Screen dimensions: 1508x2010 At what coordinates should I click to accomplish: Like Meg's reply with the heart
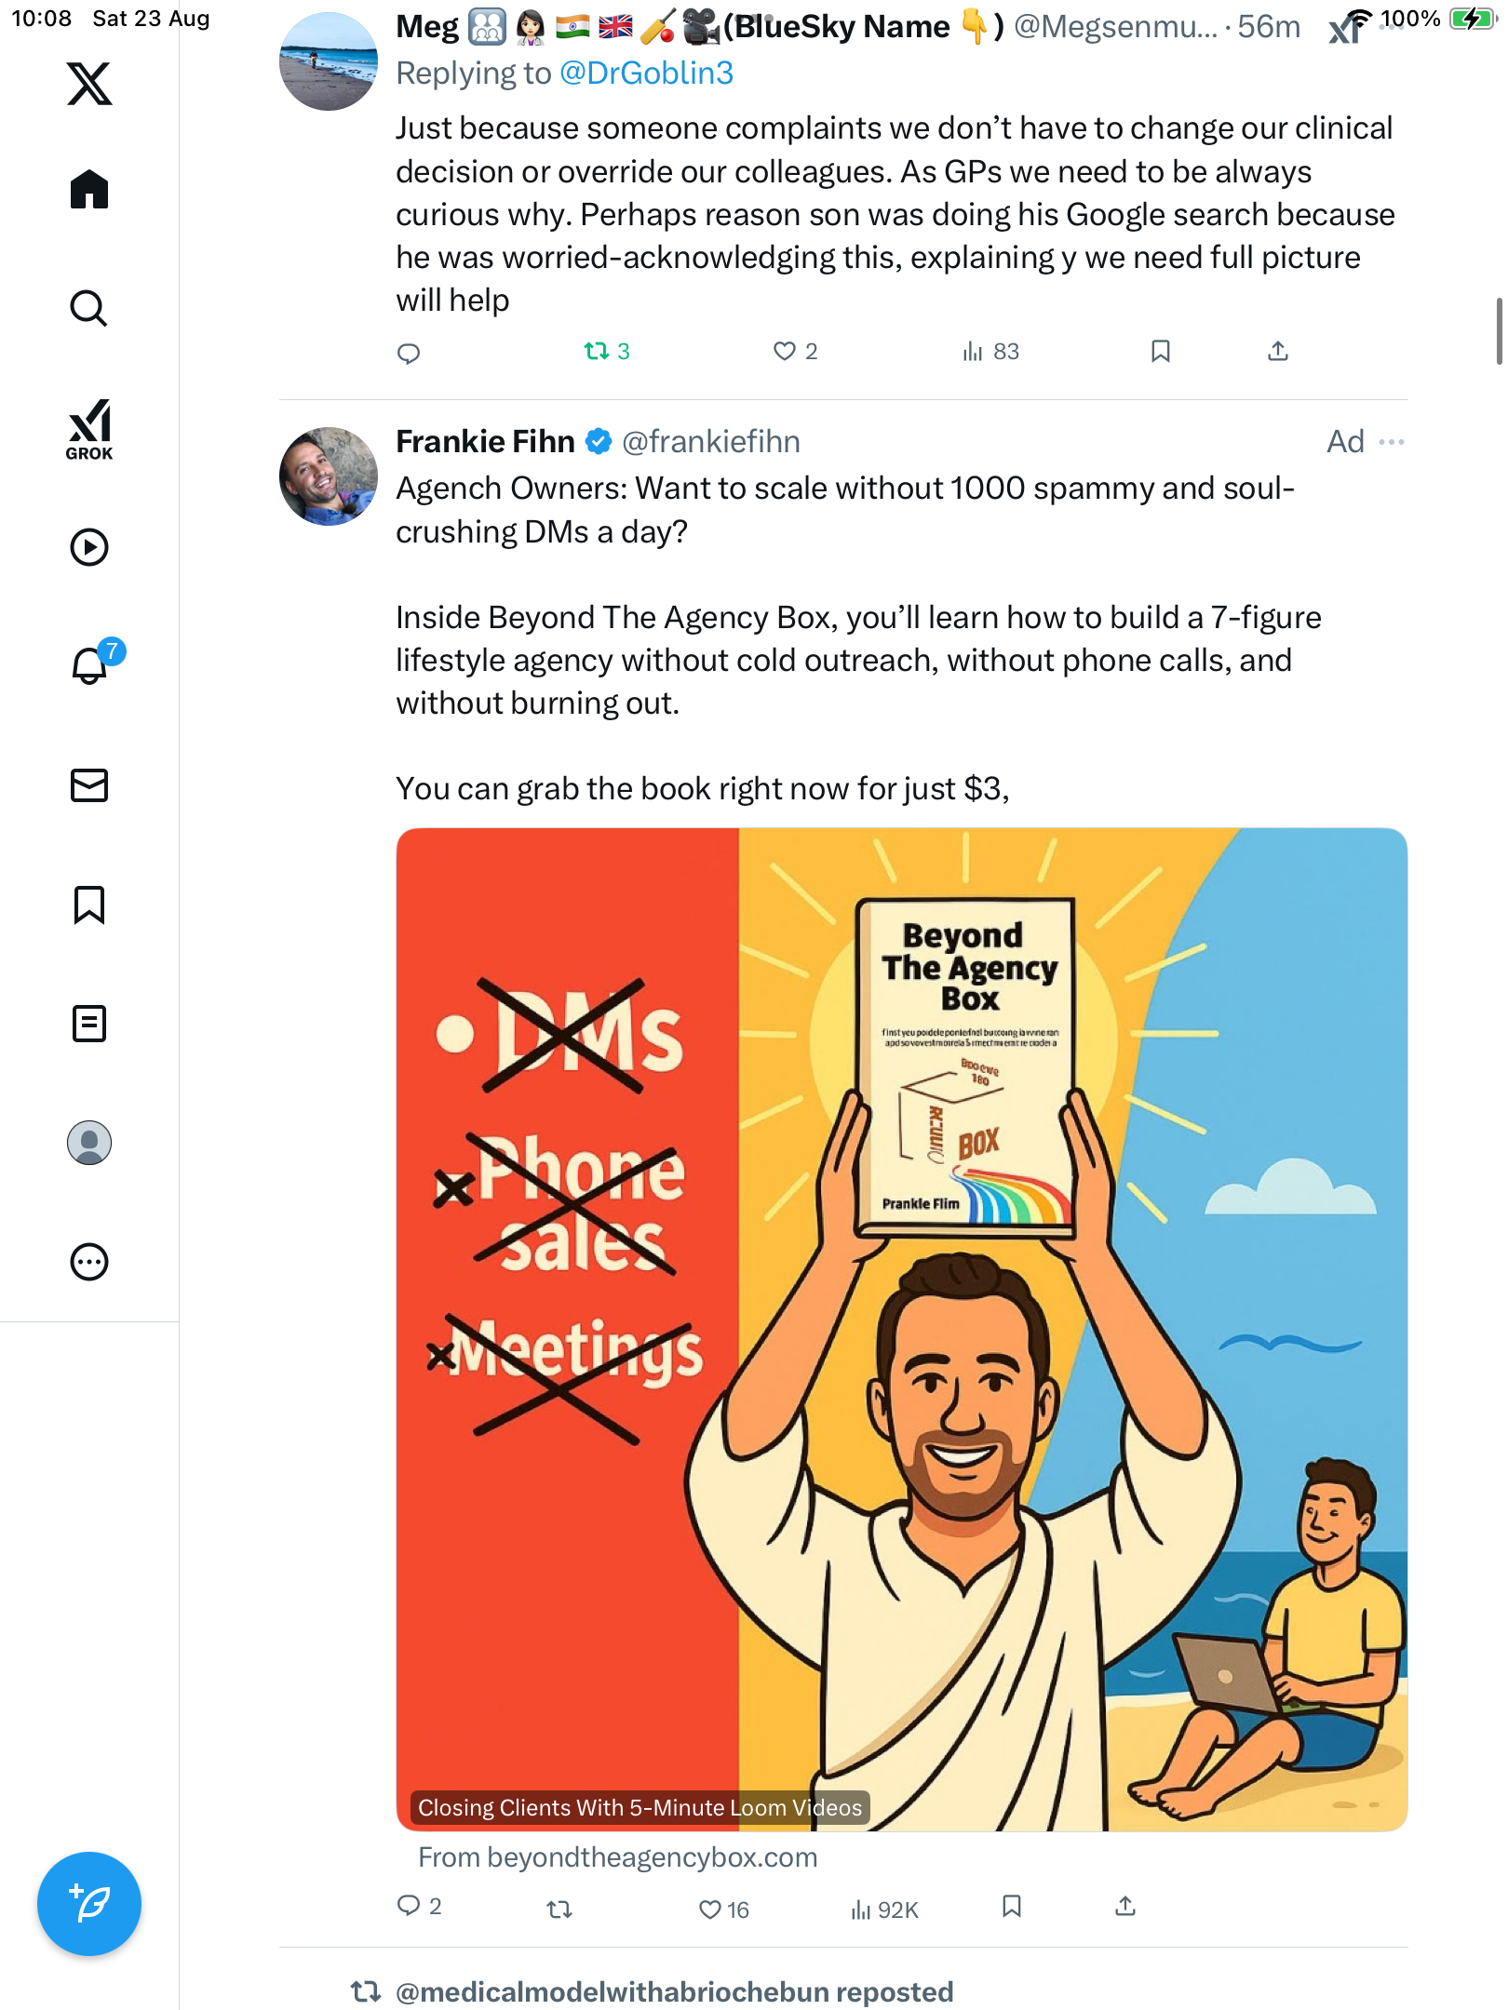(785, 351)
